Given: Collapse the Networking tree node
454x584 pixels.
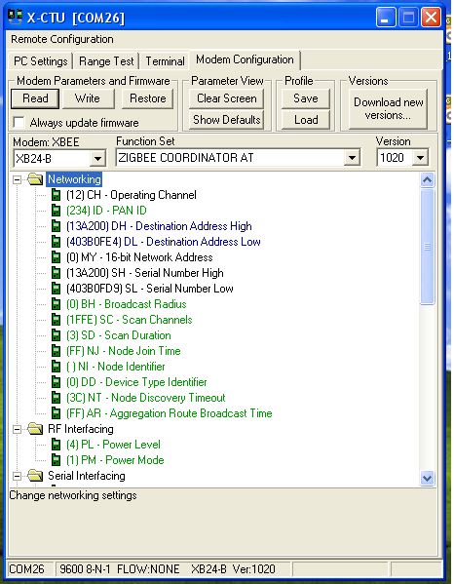Looking at the screenshot, I should (17, 180).
